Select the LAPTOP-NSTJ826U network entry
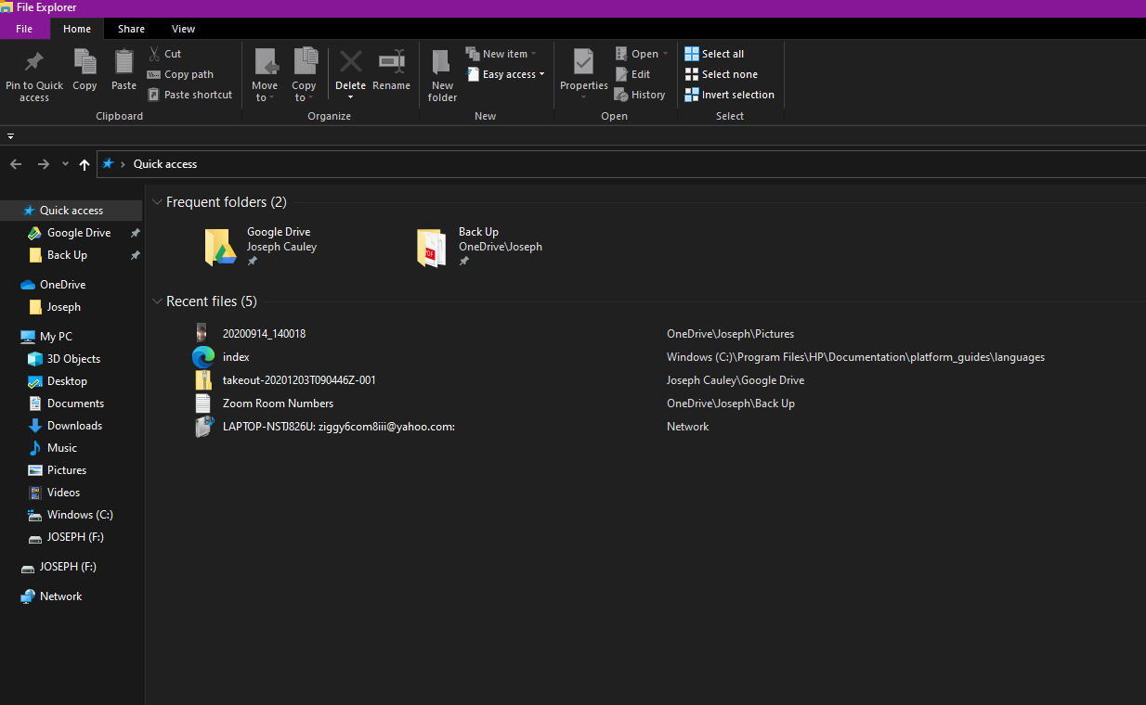This screenshot has width=1146, height=705. click(338, 427)
